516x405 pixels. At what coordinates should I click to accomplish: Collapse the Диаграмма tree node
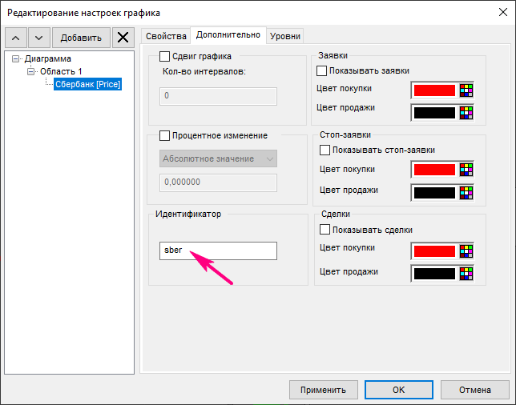tap(17, 59)
